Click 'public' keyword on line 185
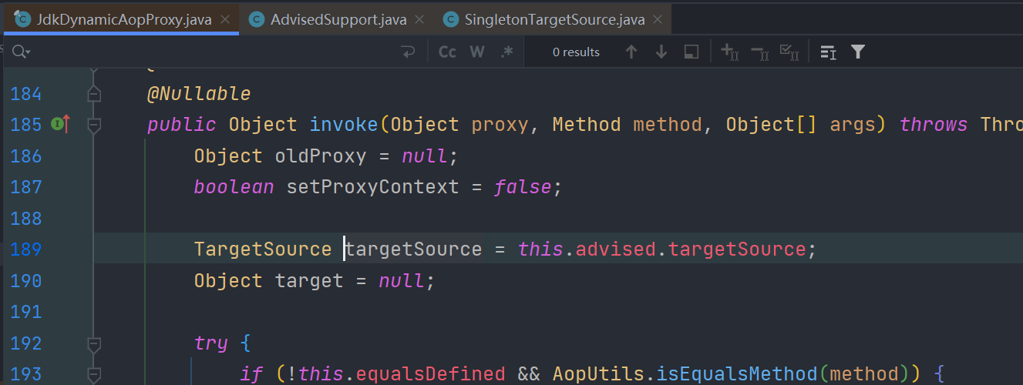The image size is (1023, 385). 182,125
